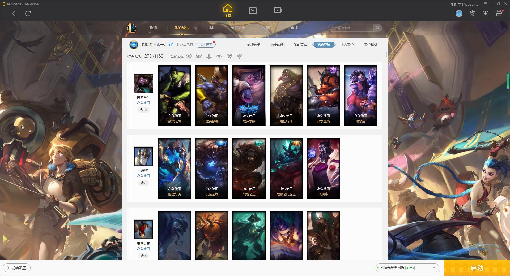The image size is (510, 276).
Task: Click the skin list vertical scrollbar
Action: point(386,54)
